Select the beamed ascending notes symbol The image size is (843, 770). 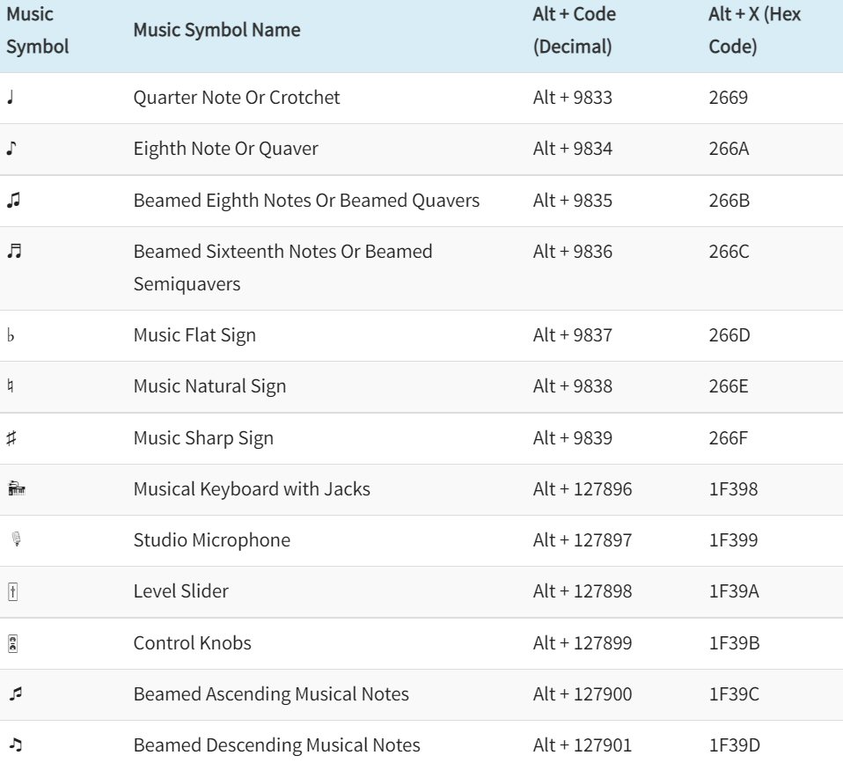[14, 694]
